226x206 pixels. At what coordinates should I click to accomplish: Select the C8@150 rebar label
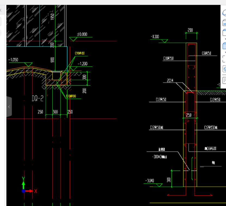click(207, 53)
